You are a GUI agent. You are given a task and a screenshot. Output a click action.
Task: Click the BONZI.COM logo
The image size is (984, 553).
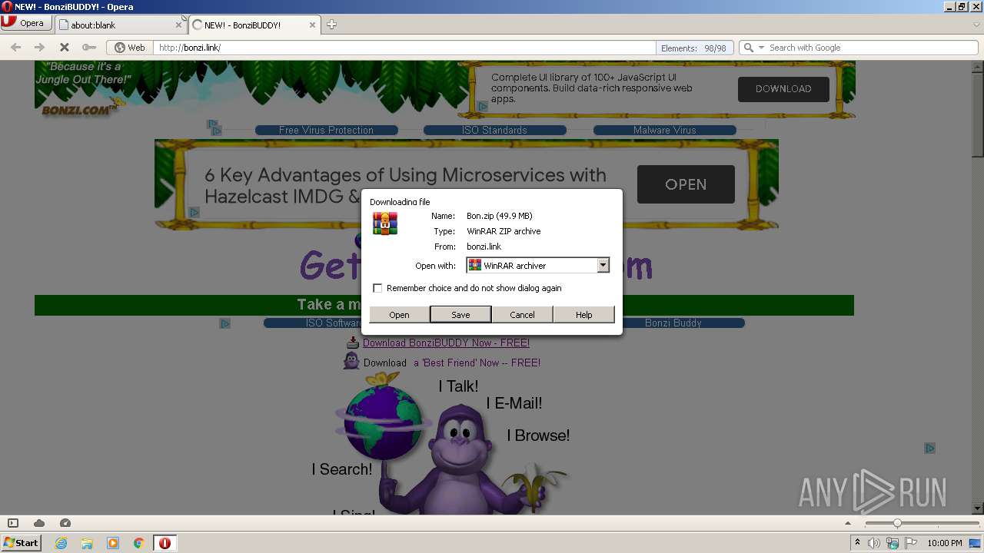(81, 109)
